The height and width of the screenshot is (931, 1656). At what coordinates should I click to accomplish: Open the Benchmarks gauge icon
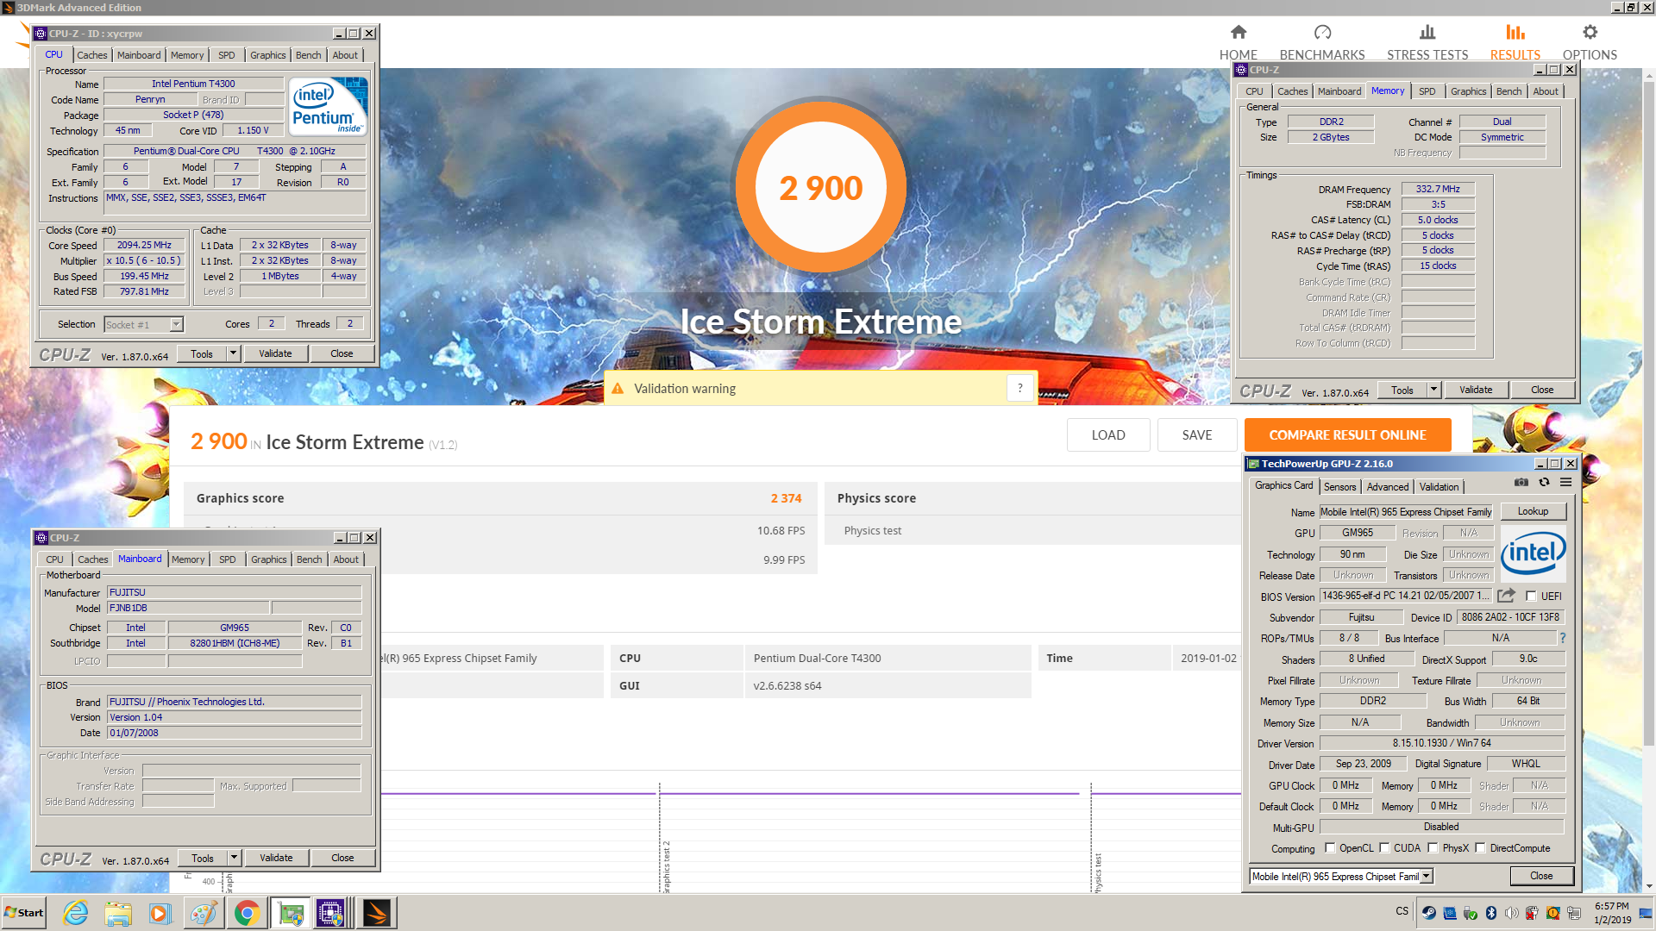click(1322, 33)
